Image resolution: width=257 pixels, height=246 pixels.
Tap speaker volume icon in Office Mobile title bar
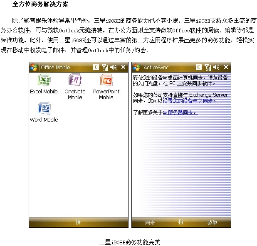pos(114,67)
